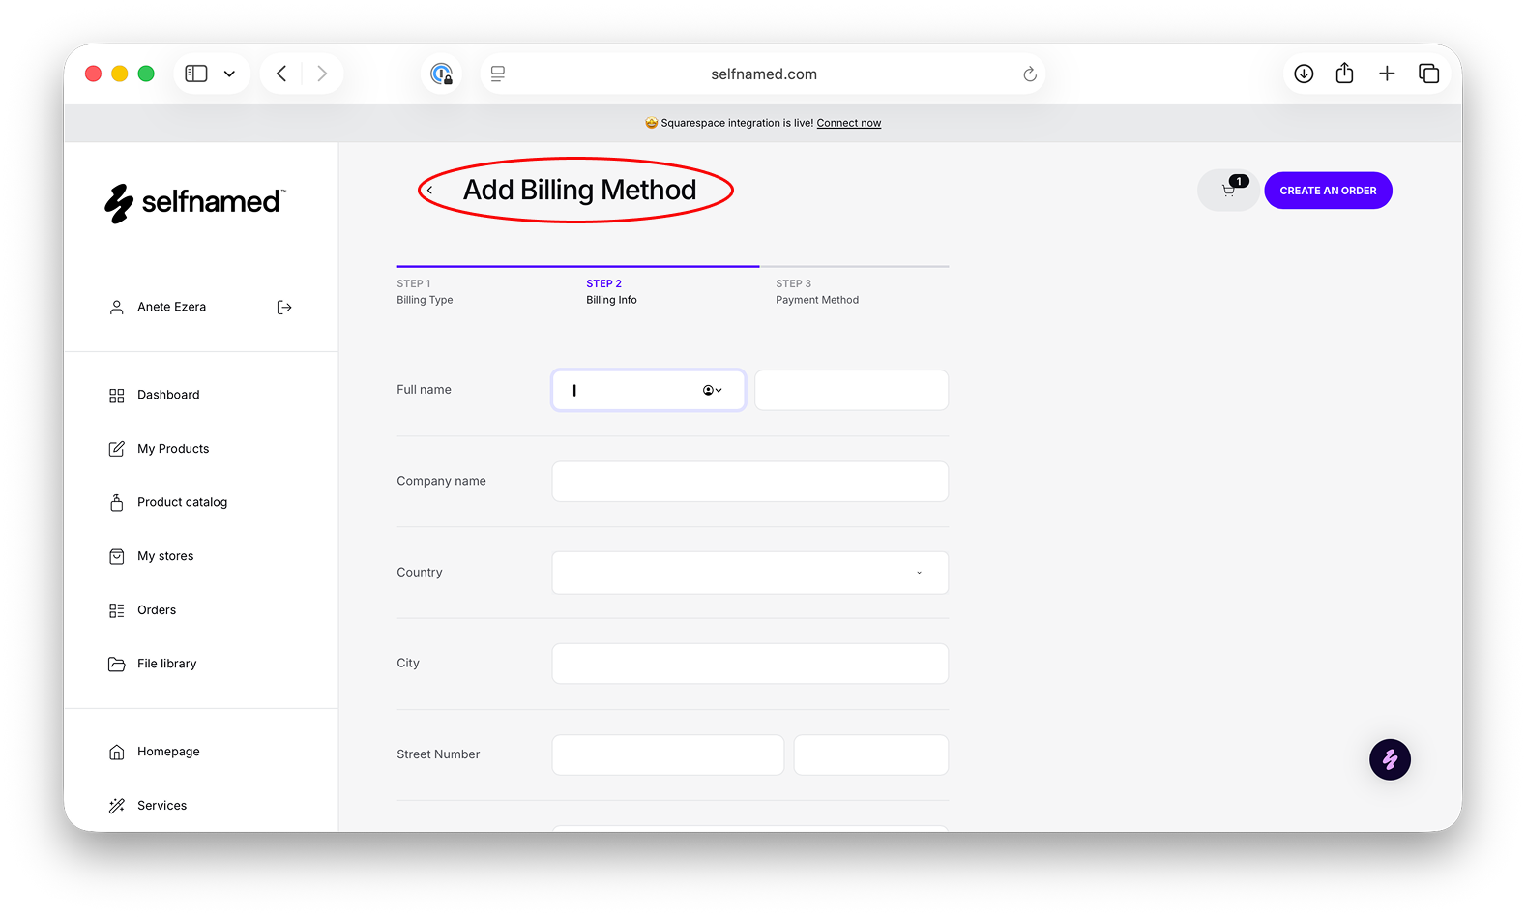Open Anete Ezera profile
Screen dimensions: 1526x917
(x=171, y=307)
